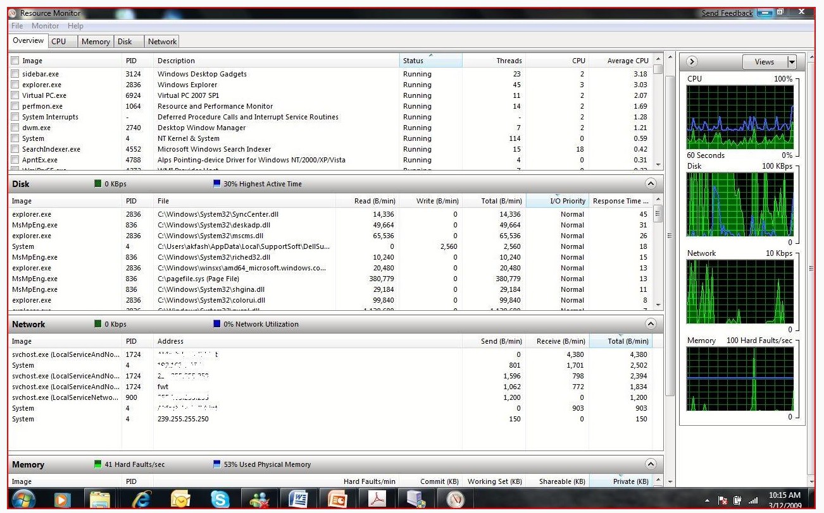
Task: Hide the graphs pane with arrow button
Action: (x=692, y=62)
